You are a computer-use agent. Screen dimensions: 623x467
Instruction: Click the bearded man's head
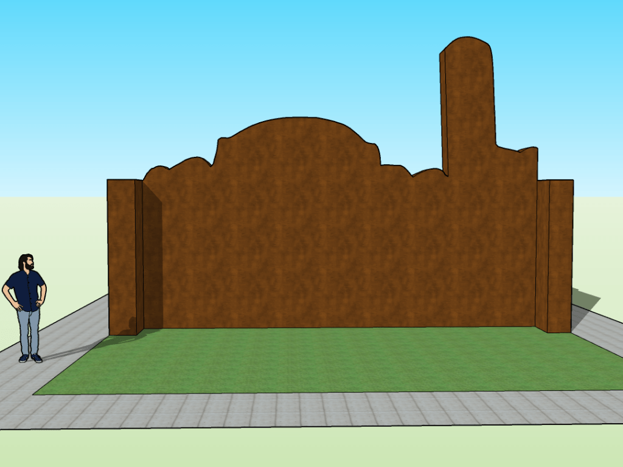(x=26, y=262)
